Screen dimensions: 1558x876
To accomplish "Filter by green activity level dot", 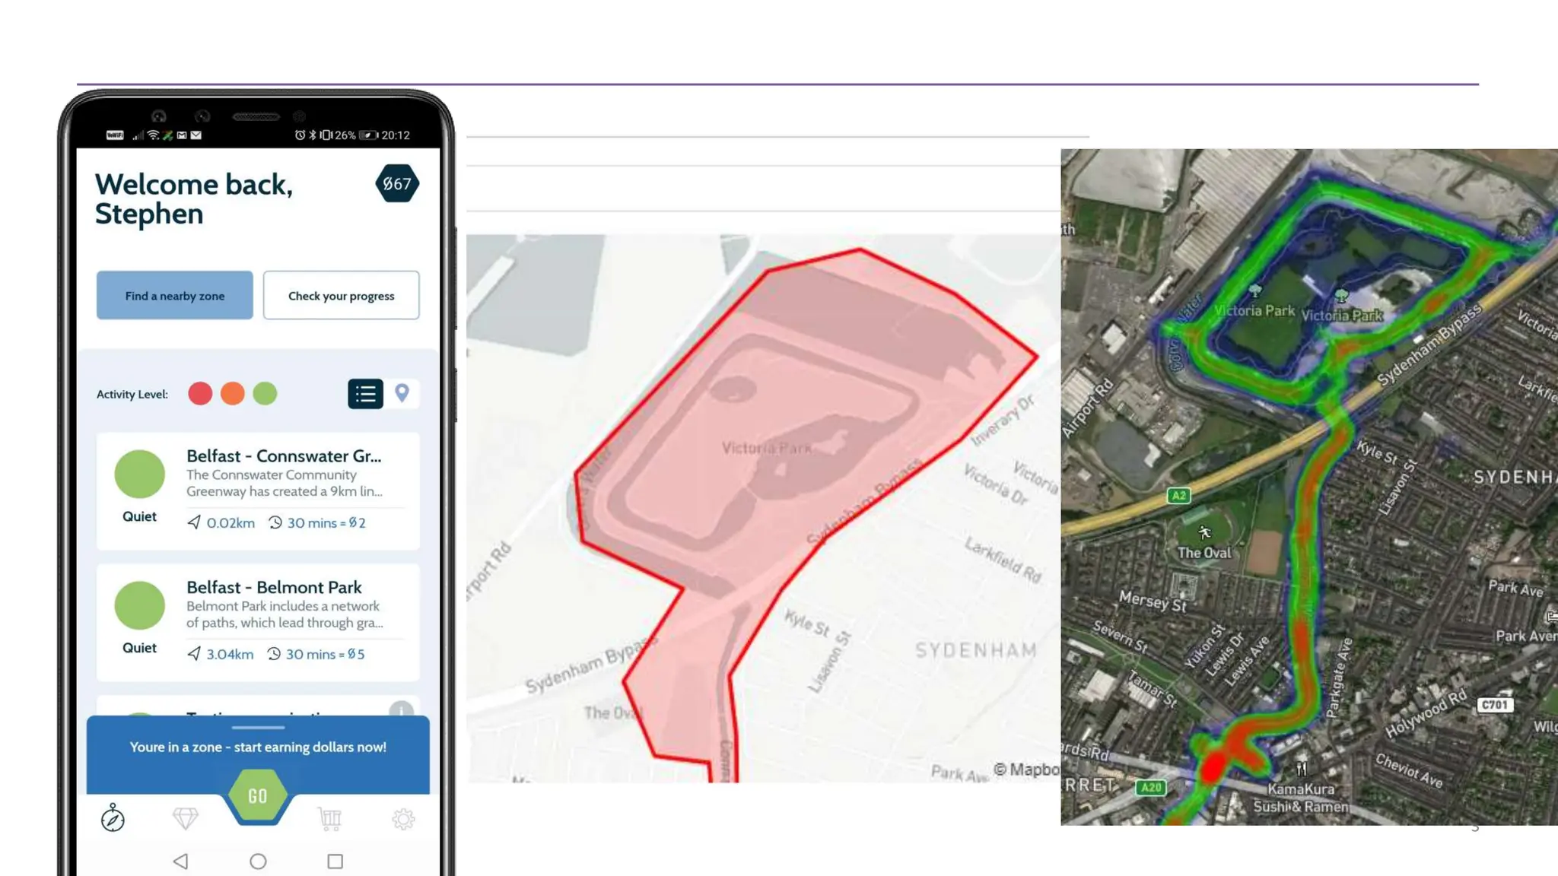I will [265, 393].
